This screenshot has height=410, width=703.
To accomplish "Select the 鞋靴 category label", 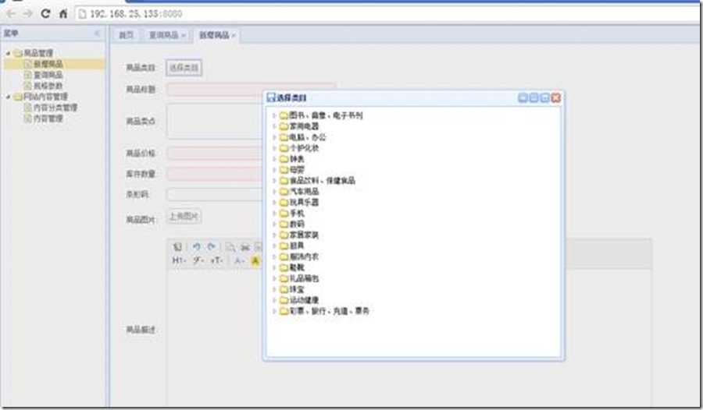I will point(297,267).
